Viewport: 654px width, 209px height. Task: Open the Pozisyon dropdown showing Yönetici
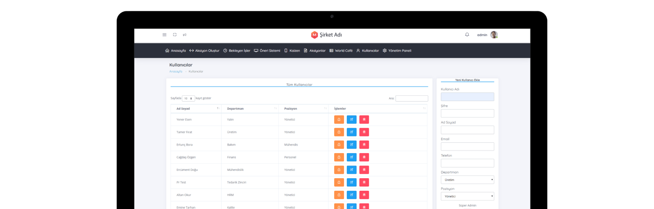[x=467, y=196]
